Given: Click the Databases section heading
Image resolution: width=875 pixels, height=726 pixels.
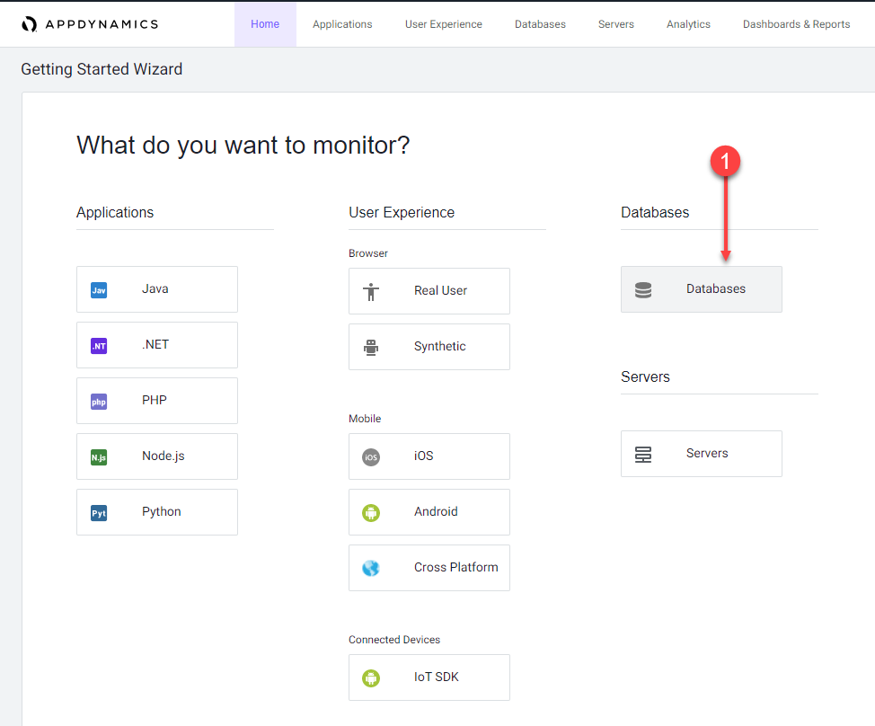Looking at the screenshot, I should coord(655,213).
